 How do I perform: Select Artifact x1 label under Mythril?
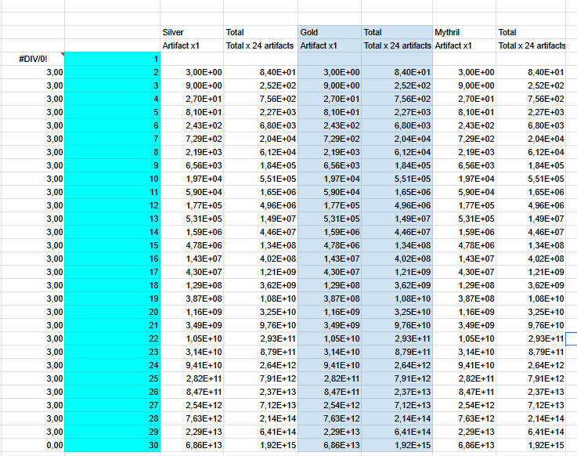(464, 45)
